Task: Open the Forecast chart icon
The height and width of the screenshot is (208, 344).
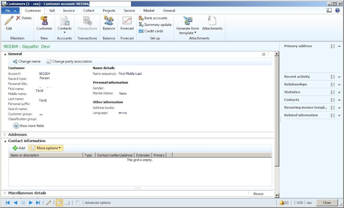Action: click(127, 20)
